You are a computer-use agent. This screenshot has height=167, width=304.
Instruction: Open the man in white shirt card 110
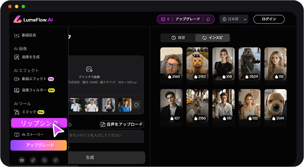pos(223,106)
